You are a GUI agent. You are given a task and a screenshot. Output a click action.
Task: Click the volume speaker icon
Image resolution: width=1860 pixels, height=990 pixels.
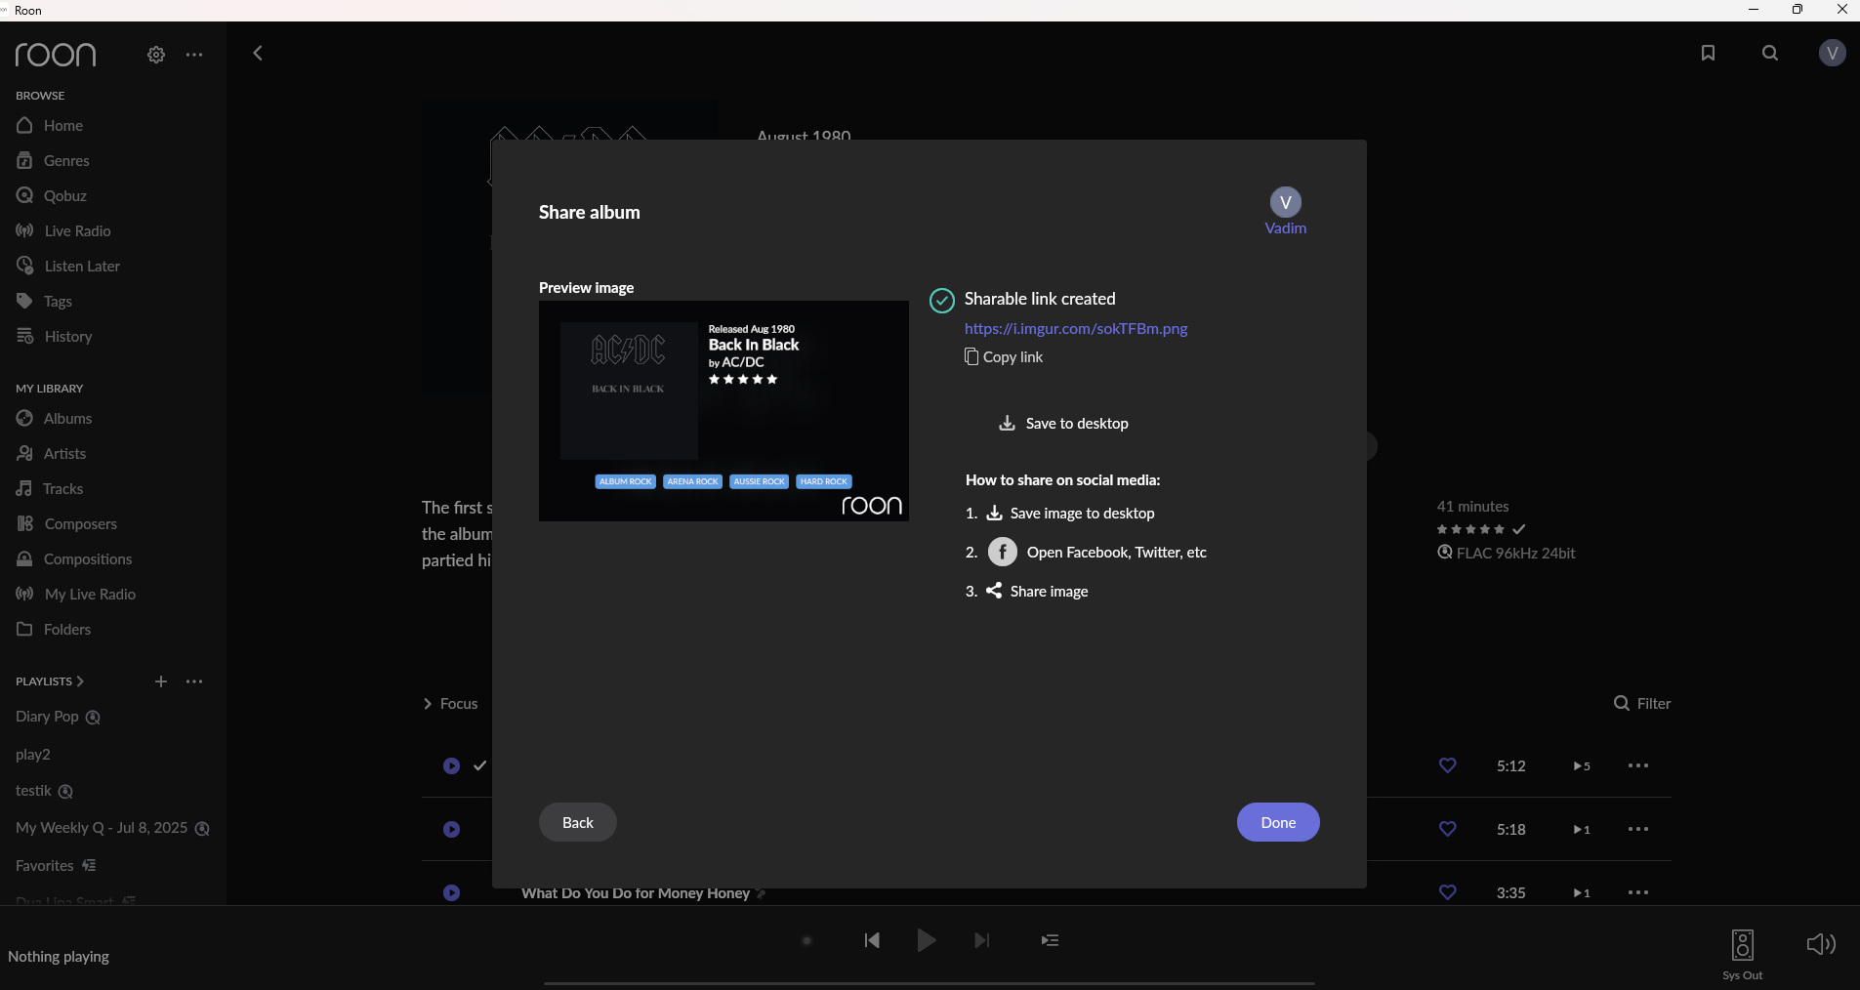pos(1821,944)
